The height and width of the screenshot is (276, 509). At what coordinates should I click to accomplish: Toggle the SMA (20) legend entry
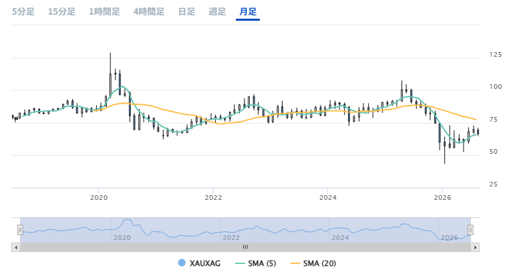click(x=313, y=263)
